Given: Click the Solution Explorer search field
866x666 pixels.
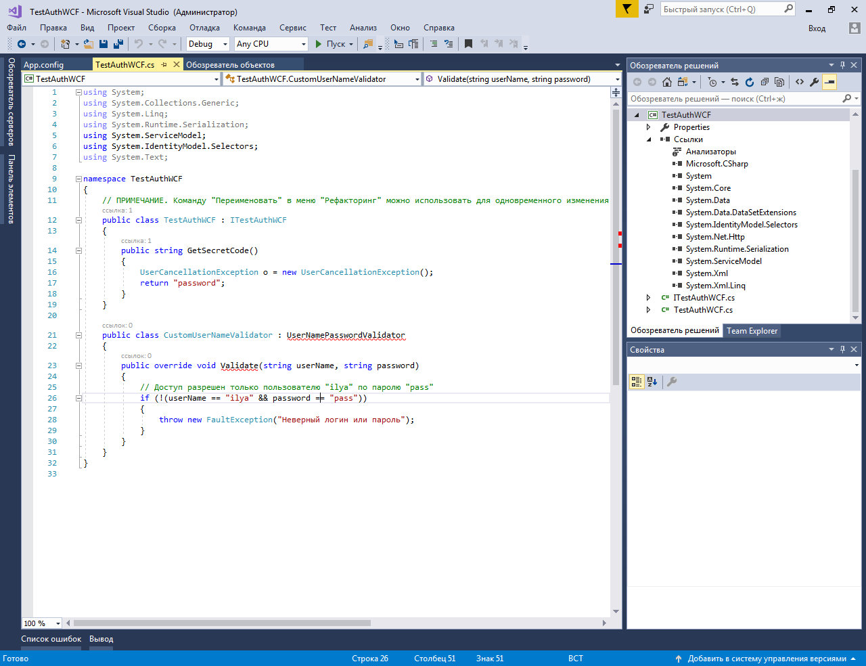Looking at the screenshot, I should click(744, 99).
